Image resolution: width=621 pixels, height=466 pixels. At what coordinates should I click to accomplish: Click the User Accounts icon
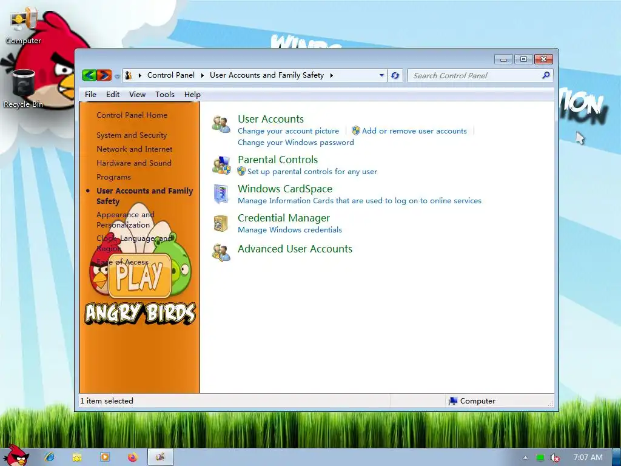tap(221, 124)
